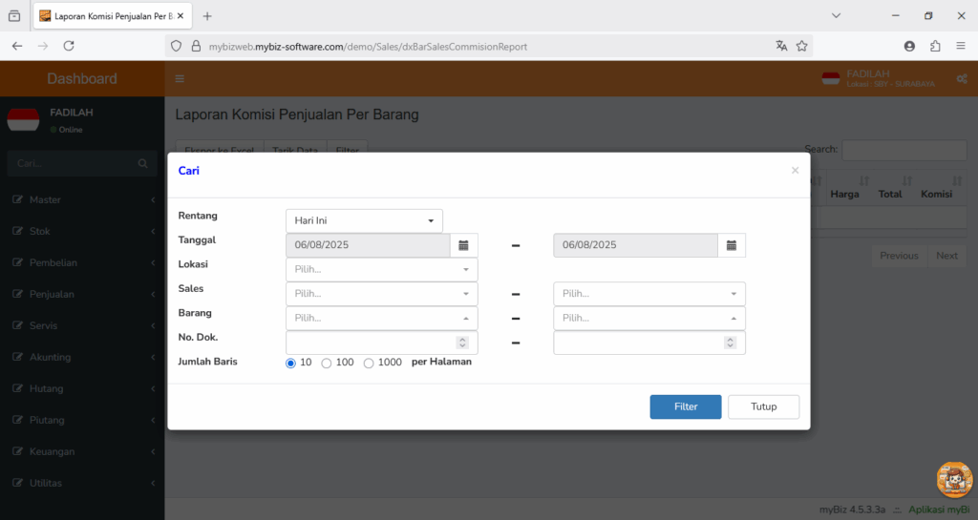This screenshot has width=978, height=520.
Task: Click the Tutup button
Action: [x=763, y=406]
